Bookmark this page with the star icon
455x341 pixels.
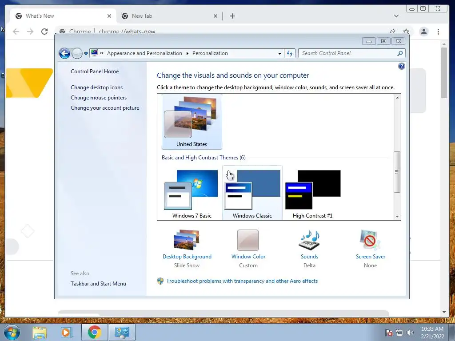pos(406,32)
